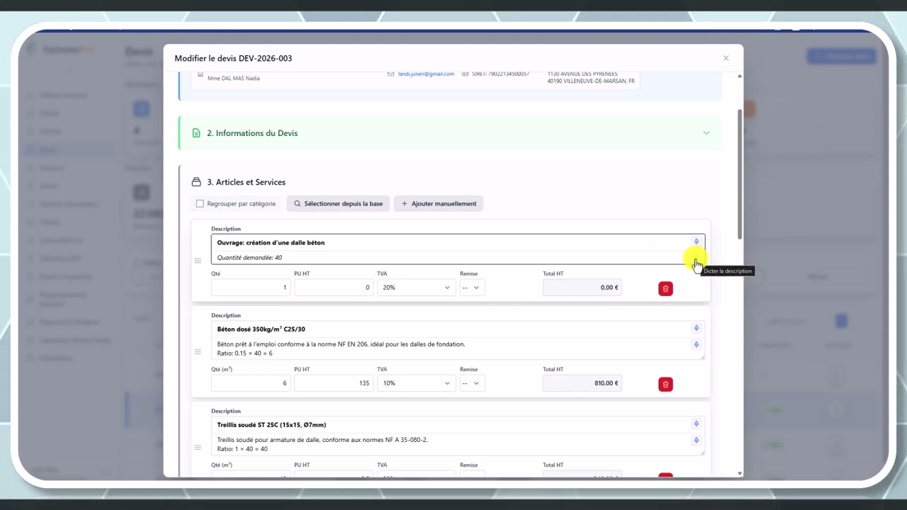907x510 pixels.
Task: Click the Informations du Devis document icon
Action: click(196, 133)
